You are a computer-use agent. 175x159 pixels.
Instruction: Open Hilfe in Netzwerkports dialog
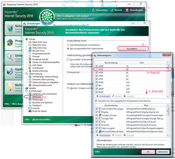[x=97, y=152]
